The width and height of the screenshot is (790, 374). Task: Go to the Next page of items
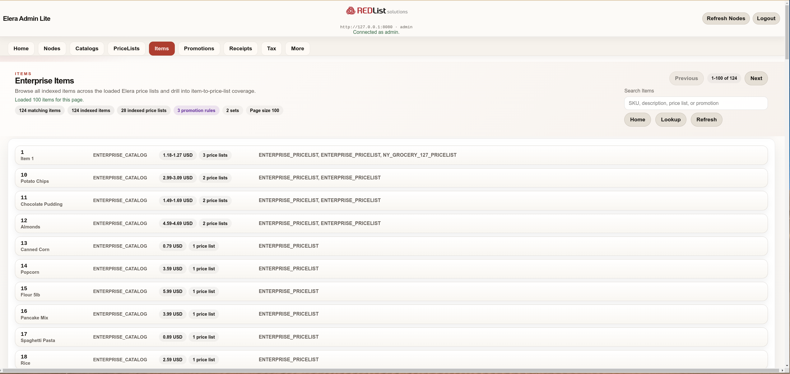[x=756, y=78]
